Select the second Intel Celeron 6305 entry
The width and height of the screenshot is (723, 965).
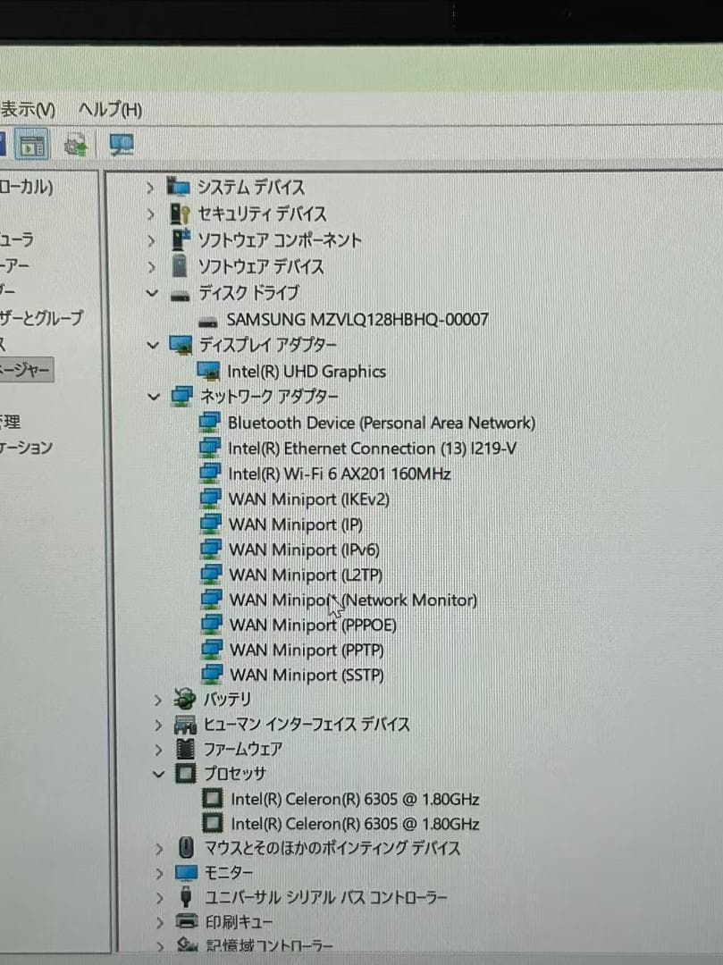pos(355,824)
